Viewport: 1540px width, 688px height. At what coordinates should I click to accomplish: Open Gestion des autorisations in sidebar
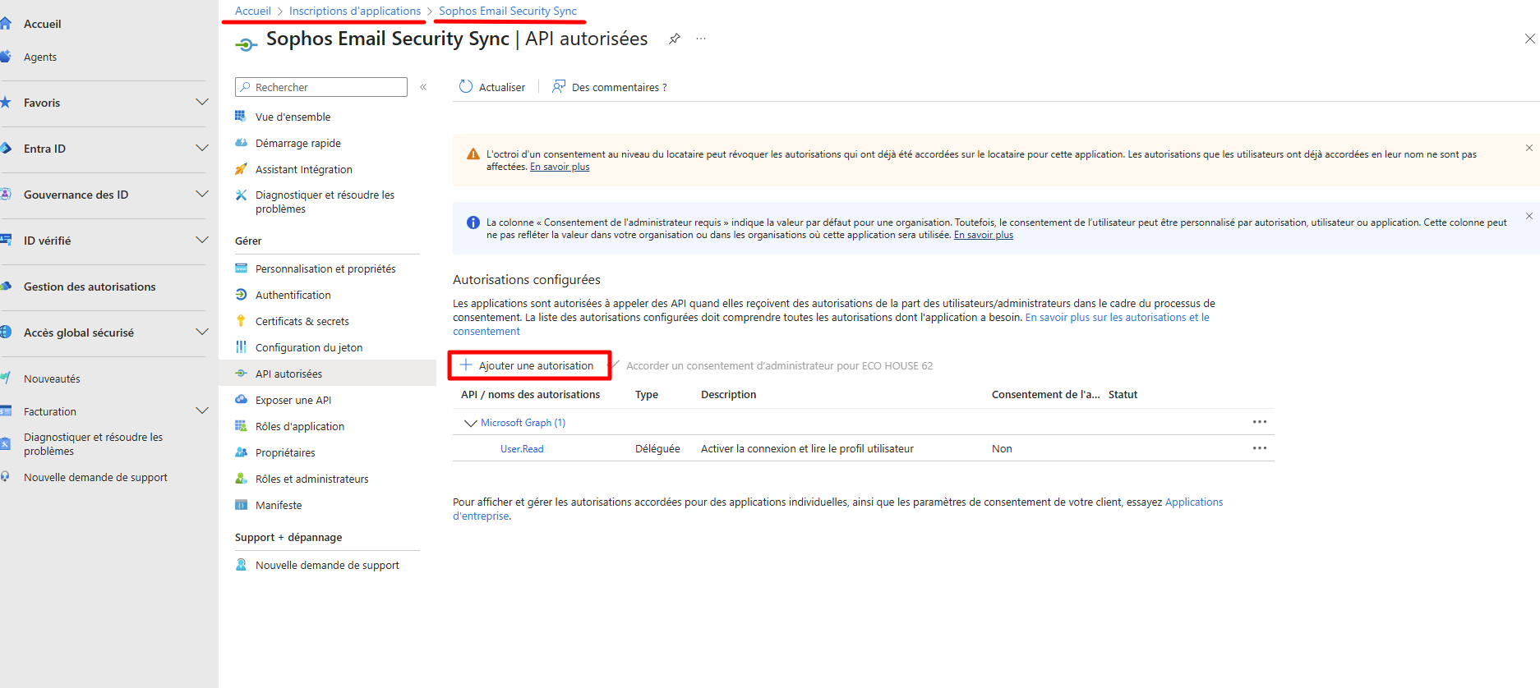pyautogui.click(x=90, y=287)
